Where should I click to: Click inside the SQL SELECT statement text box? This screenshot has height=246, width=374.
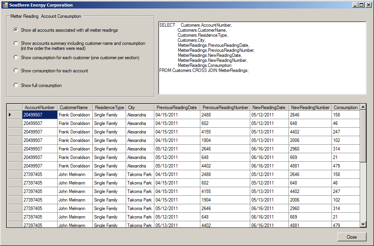pos(262,58)
